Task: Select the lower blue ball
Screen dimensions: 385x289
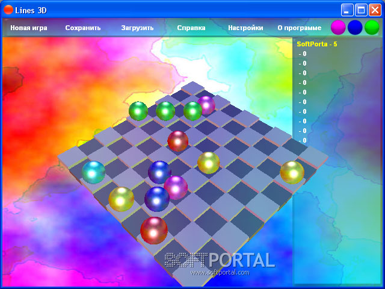Action: 157,199
